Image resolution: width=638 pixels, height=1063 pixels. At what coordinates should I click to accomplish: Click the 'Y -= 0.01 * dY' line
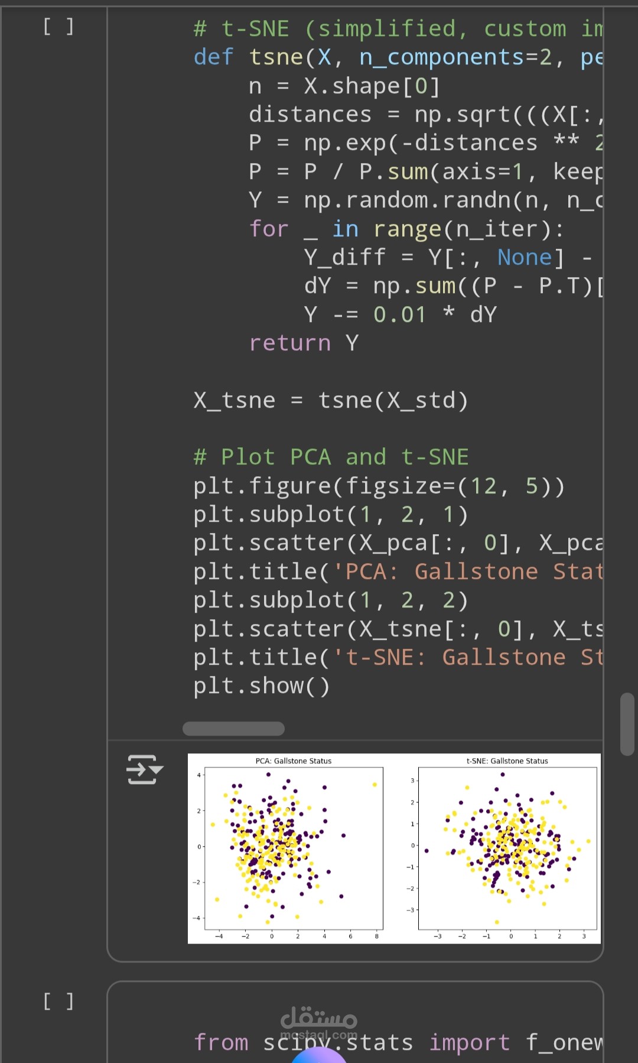(x=400, y=314)
